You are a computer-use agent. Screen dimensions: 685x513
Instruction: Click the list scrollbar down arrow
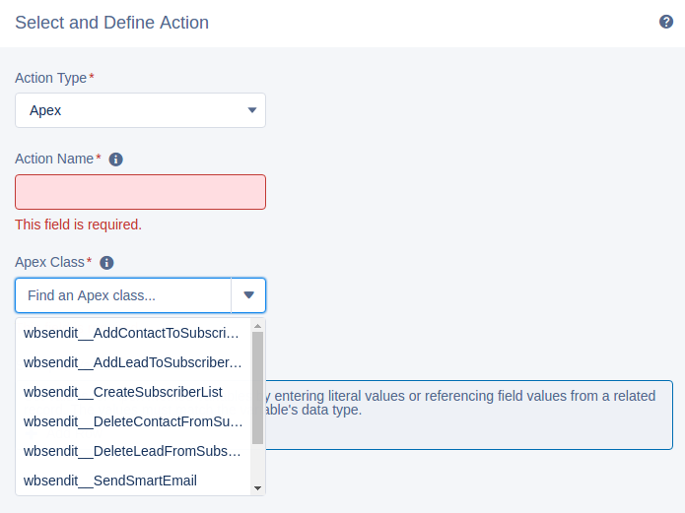(258, 487)
